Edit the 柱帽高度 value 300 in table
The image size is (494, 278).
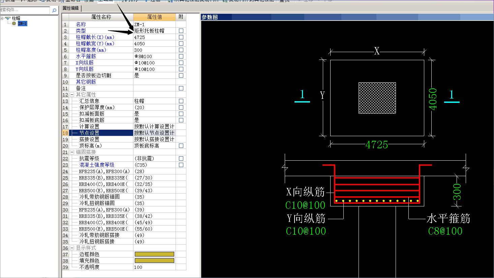154,50
